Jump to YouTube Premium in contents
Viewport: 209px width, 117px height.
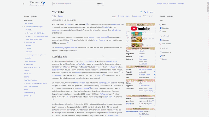pos(30,80)
